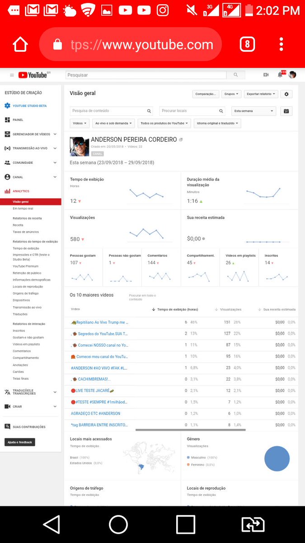Open video Repitiliano Ao Vivo Trump
This screenshot has width=305, height=543.
coord(100,323)
